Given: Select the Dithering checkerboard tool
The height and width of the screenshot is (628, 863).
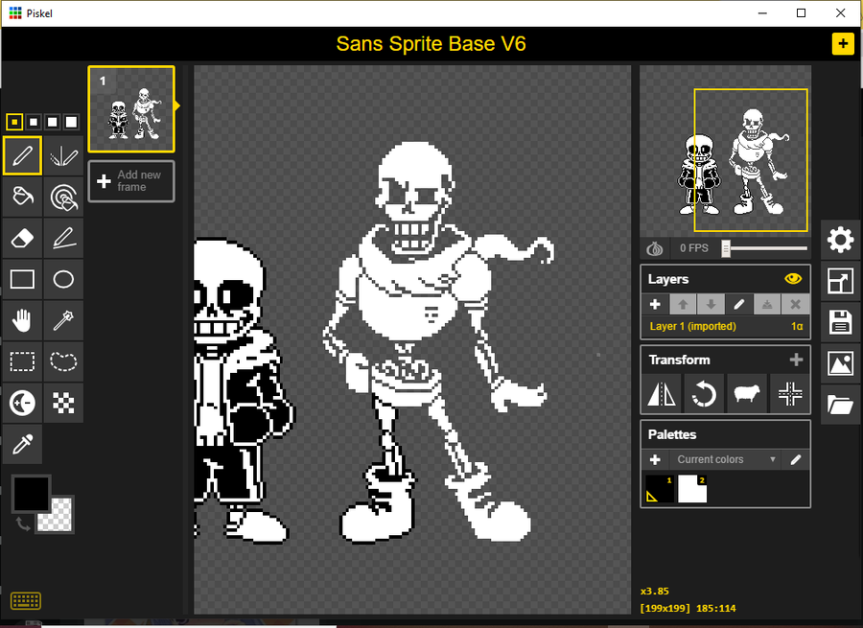Looking at the screenshot, I should [63, 404].
